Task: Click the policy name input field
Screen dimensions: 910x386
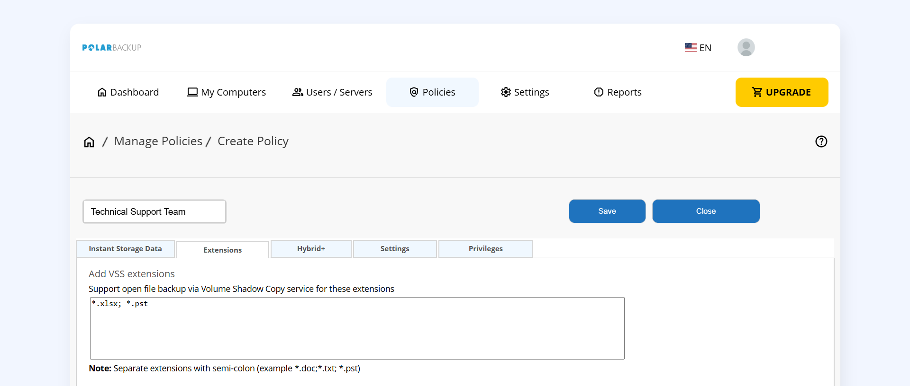Action: pyautogui.click(x=155, y=211)
